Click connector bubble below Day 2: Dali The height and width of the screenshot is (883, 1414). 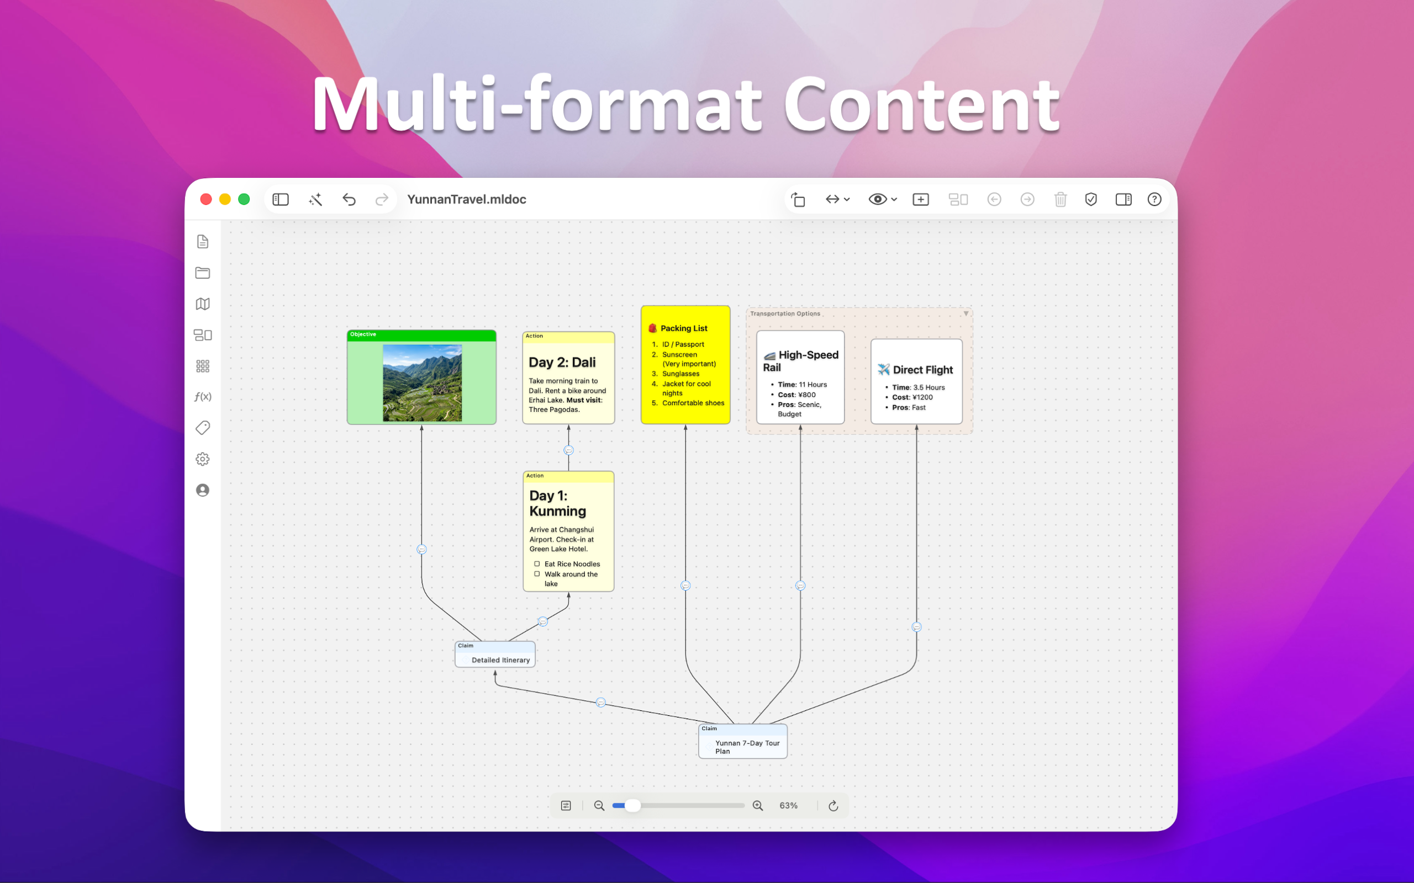click(568, 450)
